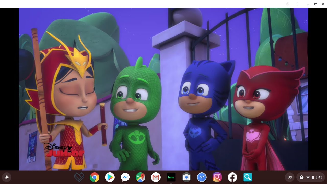Viewport: 327px width, 184px height.
Task: Click the playing video frame
Action: pyautogui.click(x=163, y=89)
